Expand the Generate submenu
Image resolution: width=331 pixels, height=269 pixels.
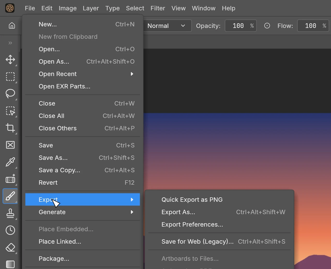[82, 212]
